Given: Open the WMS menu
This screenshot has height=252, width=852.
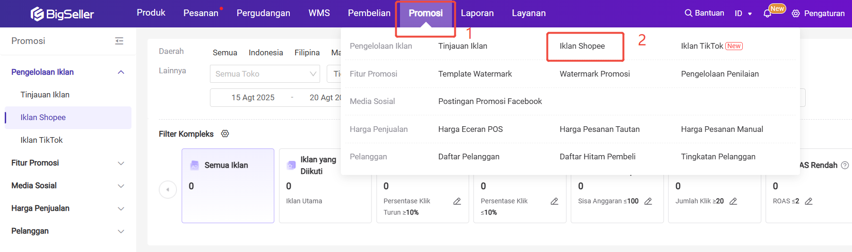Looking at the screenshot, I should pyautogui.click(x=319, y=13).
